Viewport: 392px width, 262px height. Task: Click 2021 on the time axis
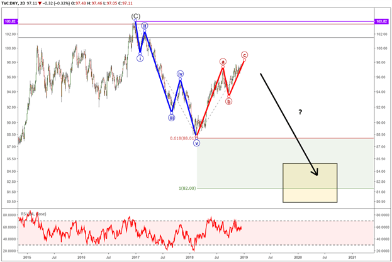click(352, 257)
